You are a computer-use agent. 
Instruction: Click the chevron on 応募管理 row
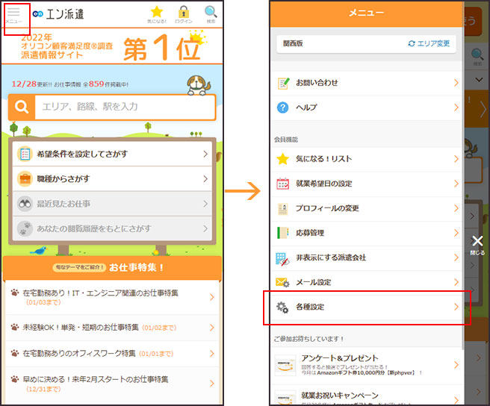click(456, 233)
